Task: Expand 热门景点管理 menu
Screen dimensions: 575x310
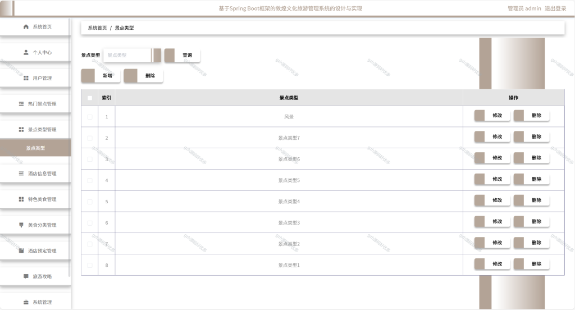Action: click(x=35, y=104)
